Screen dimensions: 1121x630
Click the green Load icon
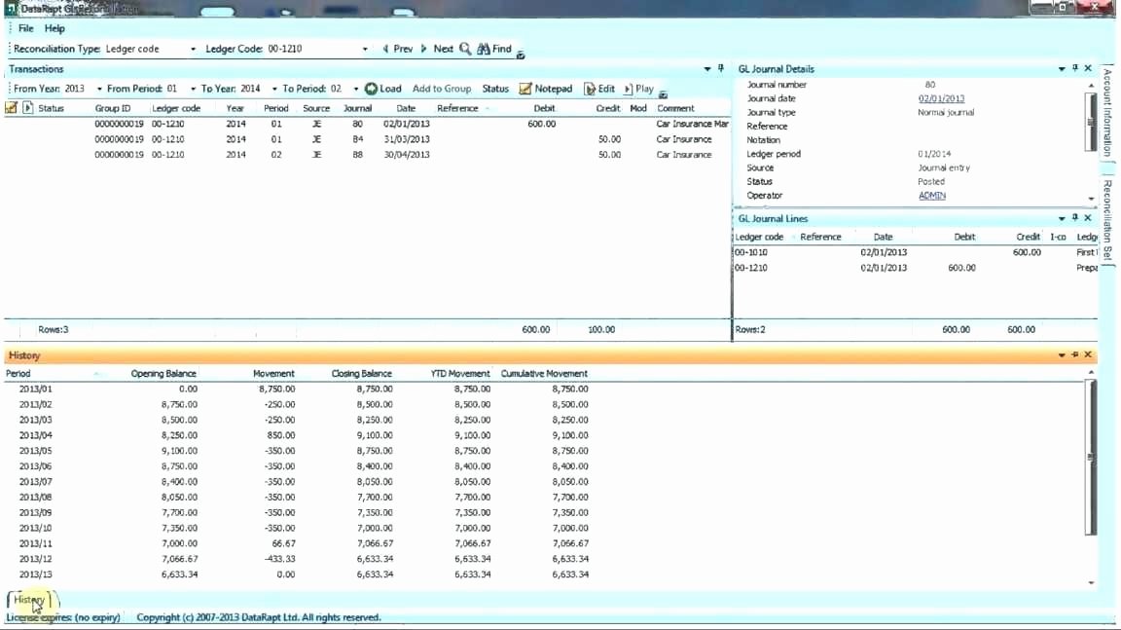(371, 89)
